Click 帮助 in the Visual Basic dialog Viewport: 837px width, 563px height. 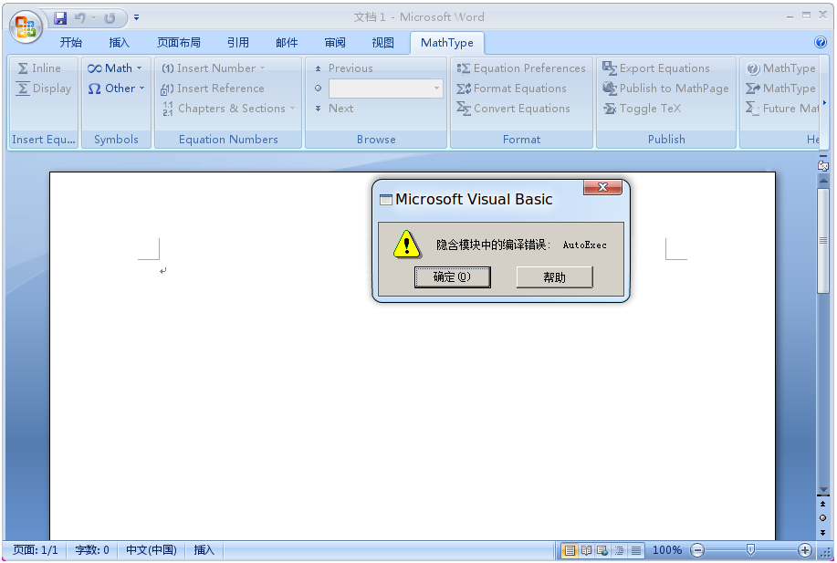(554, 277)
